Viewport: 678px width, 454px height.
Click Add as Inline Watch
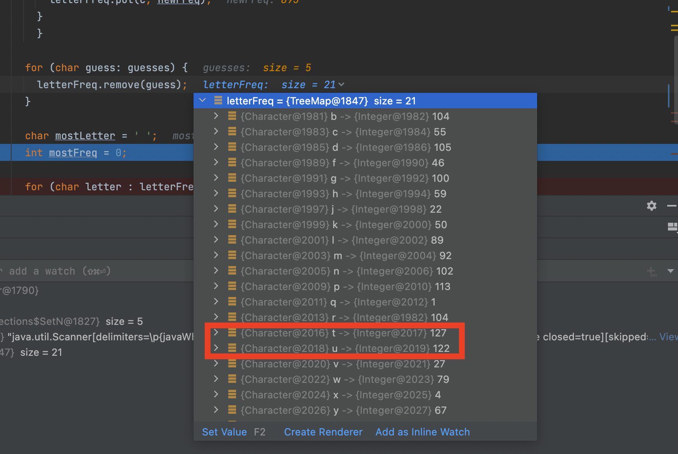(423, 432)
